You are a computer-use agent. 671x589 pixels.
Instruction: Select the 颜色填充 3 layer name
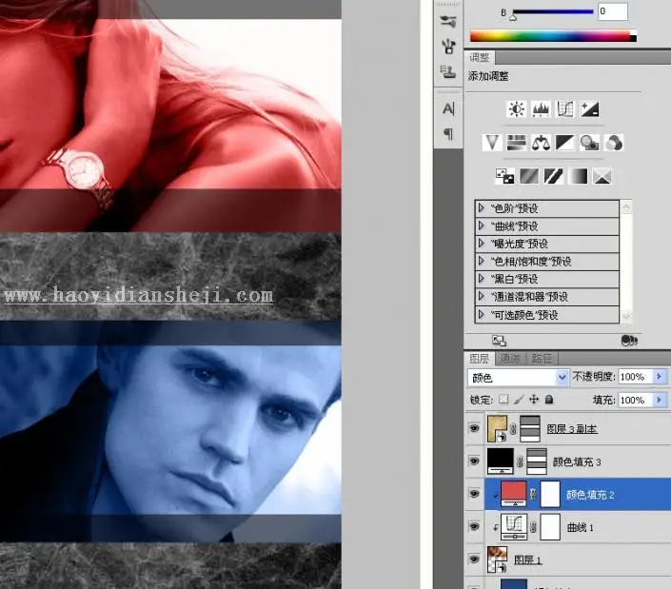coord(577,461)
